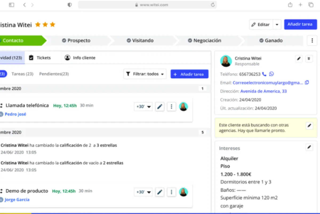Edit contact details pencil icon
This screenshot has height=214, width=320.
coord(299,59)
